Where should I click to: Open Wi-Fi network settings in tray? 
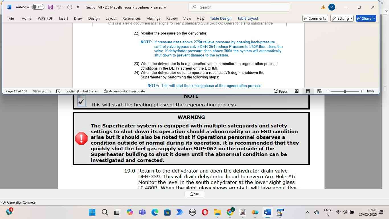pyautogui.click(x=338, y=212)
